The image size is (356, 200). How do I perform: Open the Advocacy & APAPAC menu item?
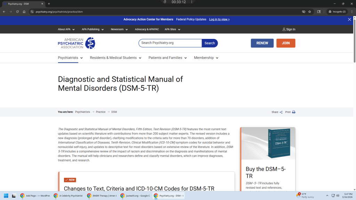click(x=147, y=30)
